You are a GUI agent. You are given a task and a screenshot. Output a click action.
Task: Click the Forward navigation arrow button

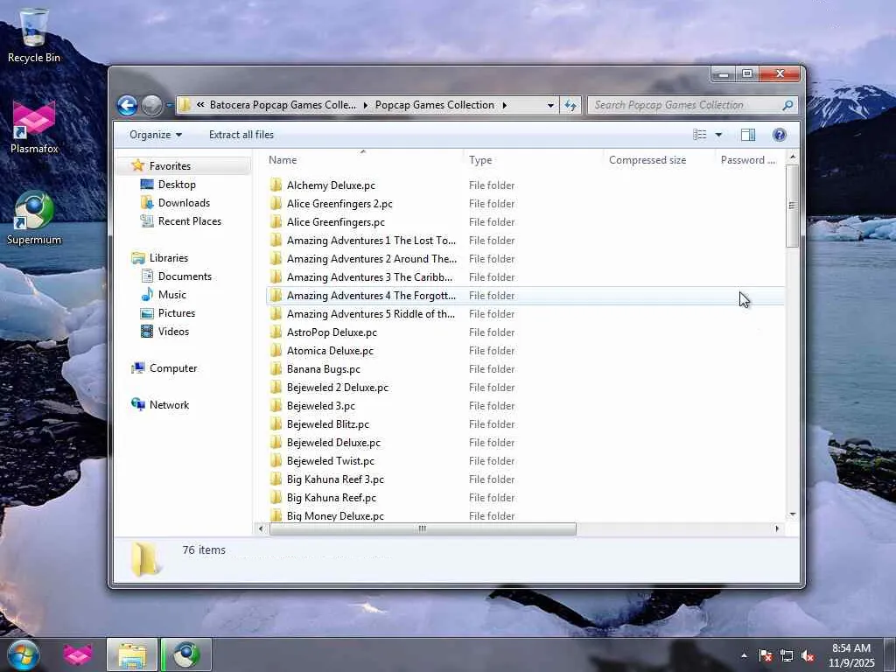pos(151,105)
